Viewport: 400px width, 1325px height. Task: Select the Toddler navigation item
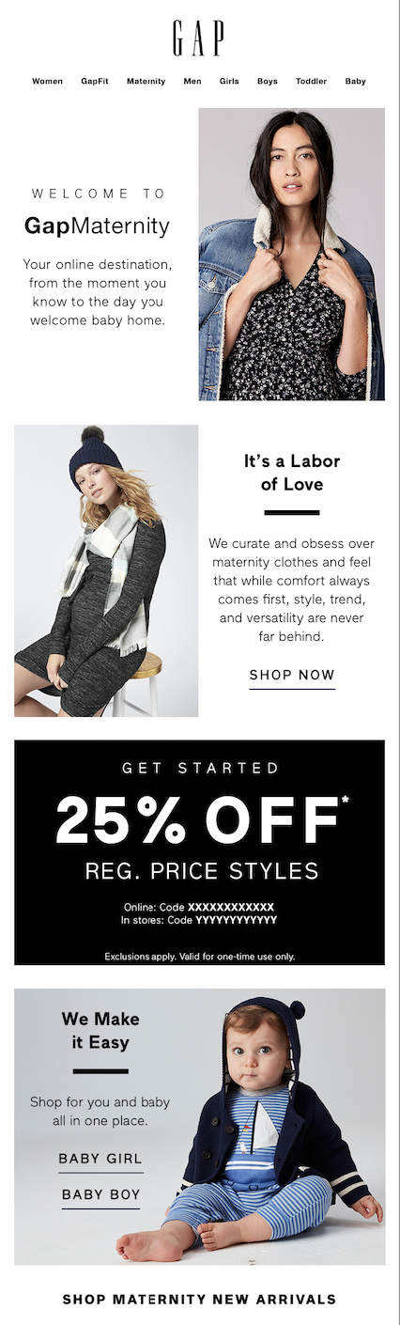(311, 82)
